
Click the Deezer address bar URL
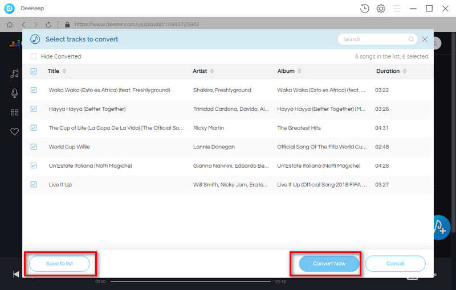137,24
